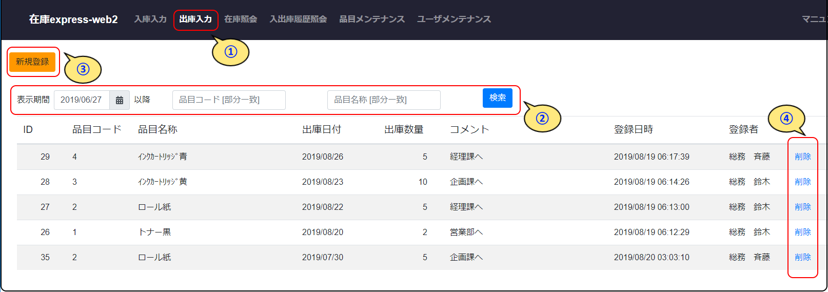Viewport: 828px width, 292px height.
Task: Delete the record with ID 29
Action: [x=802, y=157]
